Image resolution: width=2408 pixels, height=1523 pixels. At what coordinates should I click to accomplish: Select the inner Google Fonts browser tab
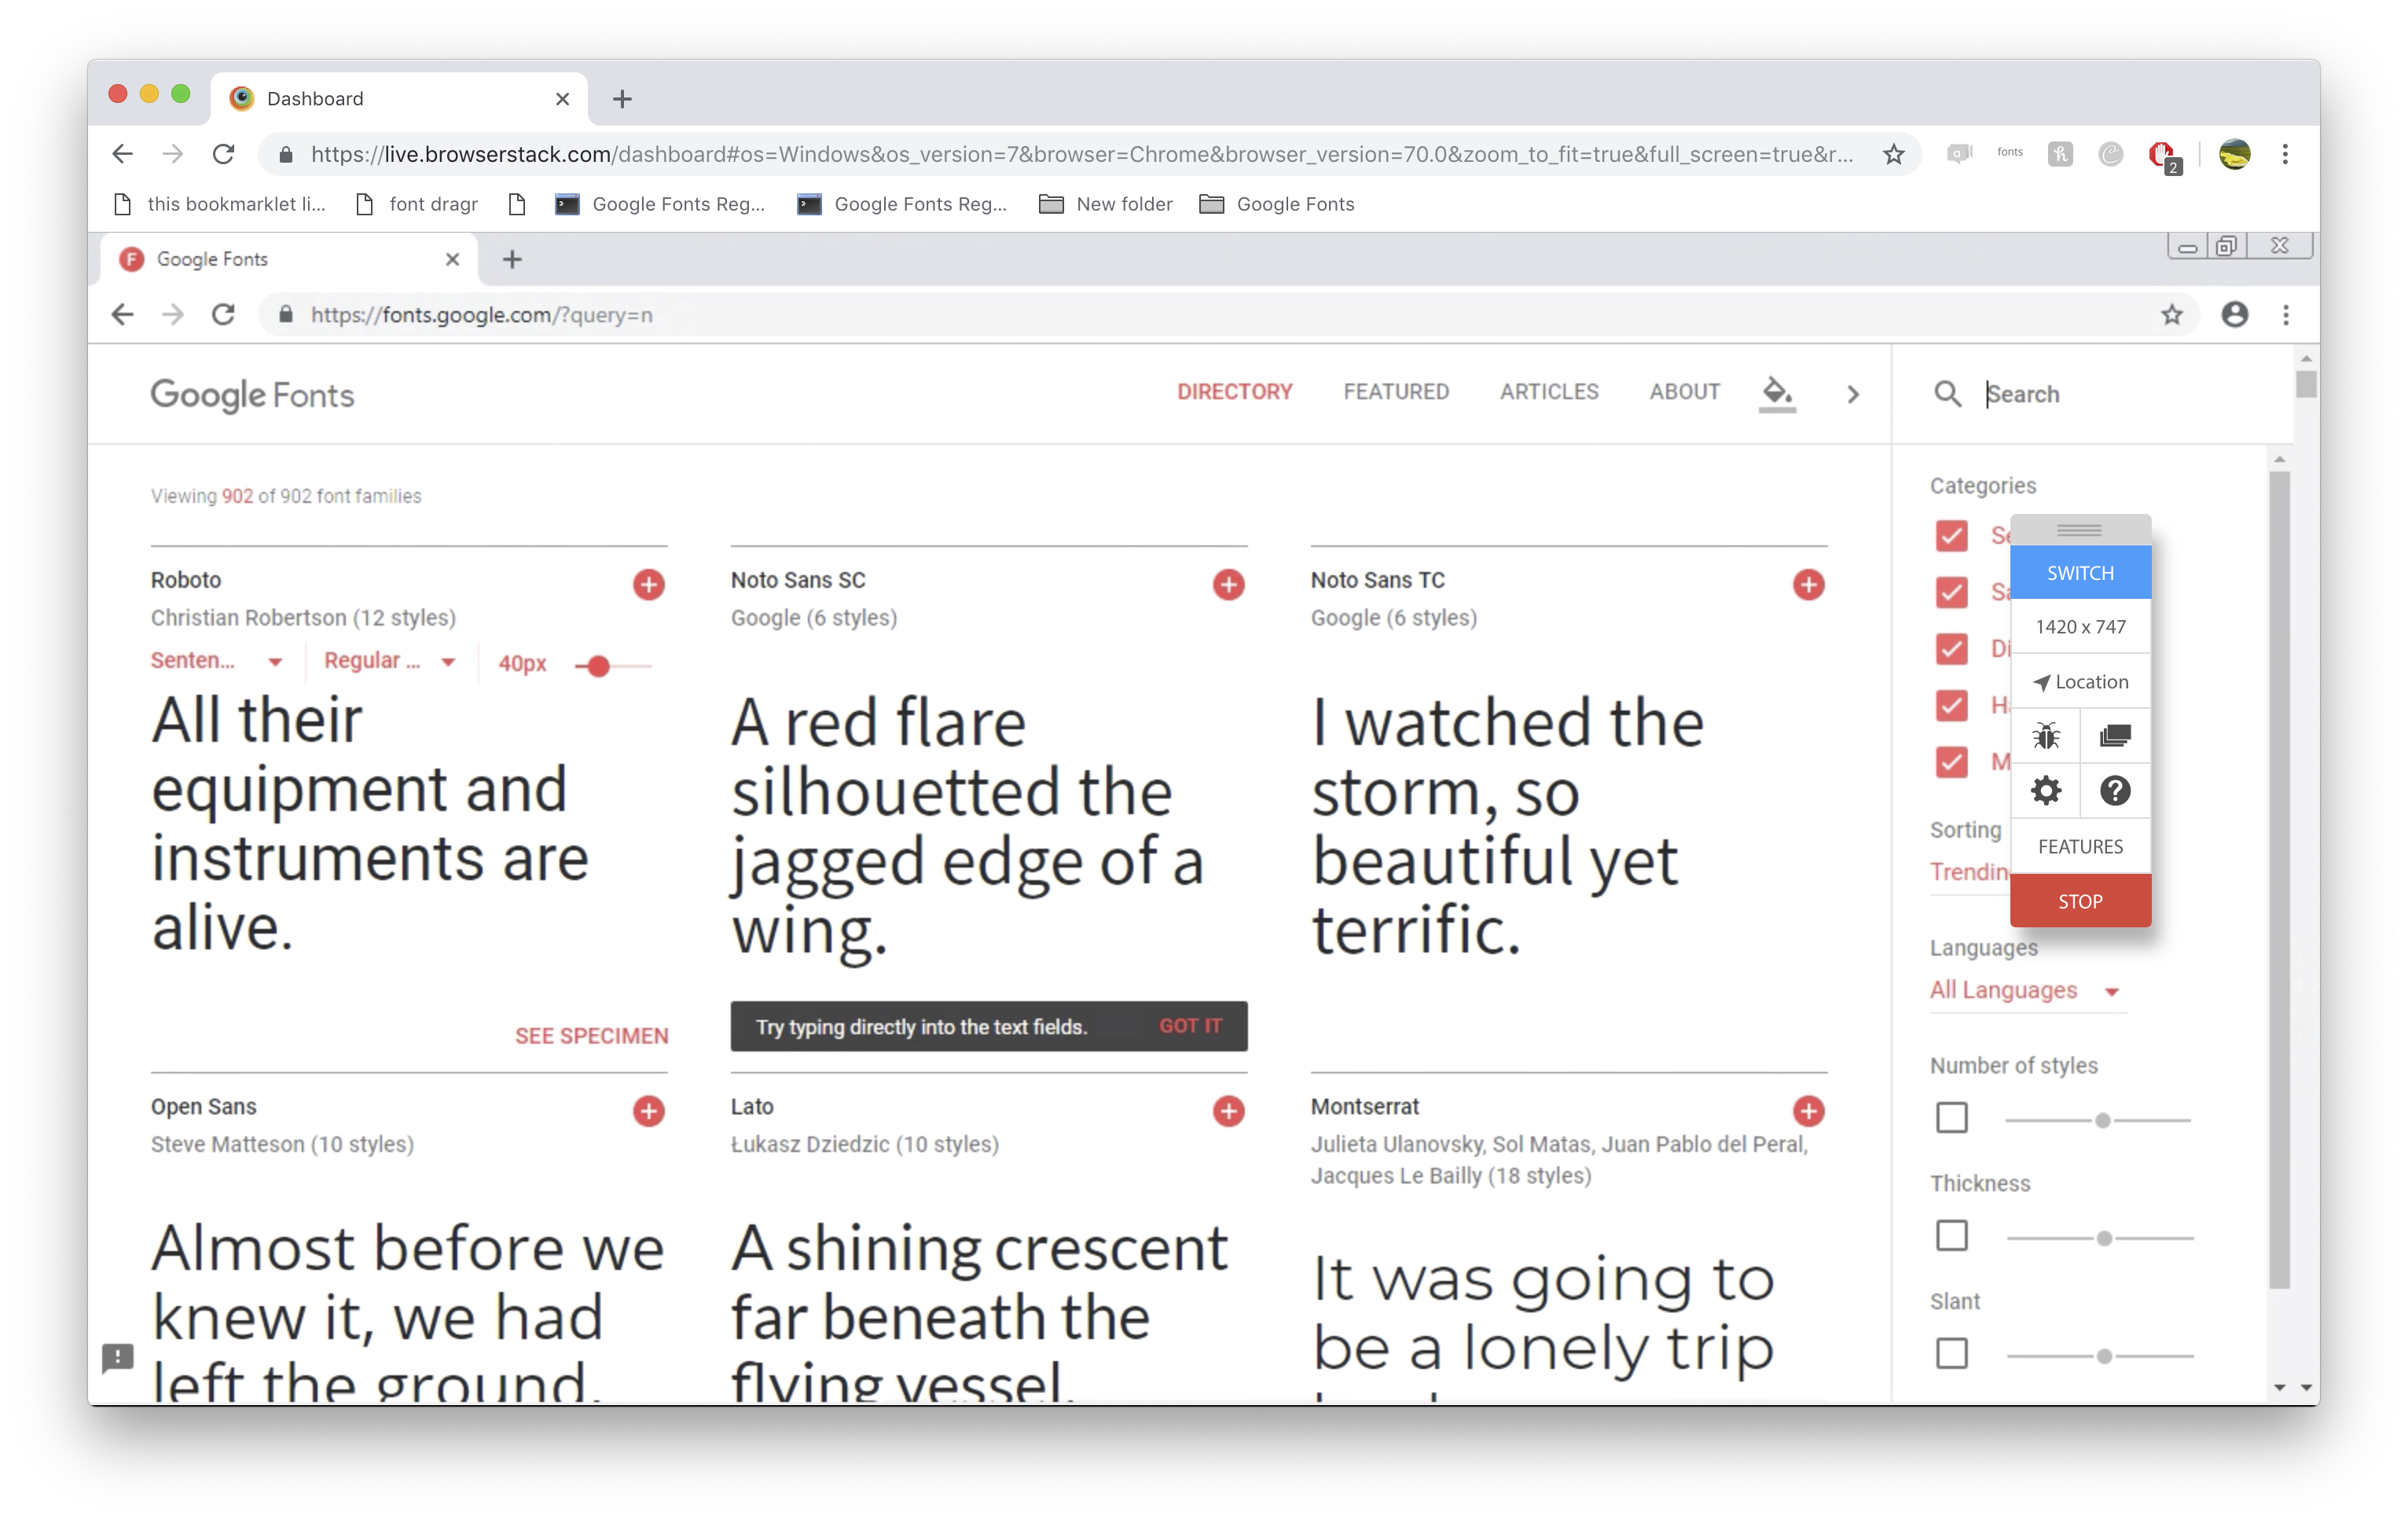[289, 259]
